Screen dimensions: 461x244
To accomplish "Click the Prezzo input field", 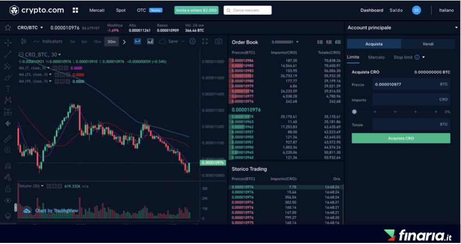I will click(x=411, y=85).
